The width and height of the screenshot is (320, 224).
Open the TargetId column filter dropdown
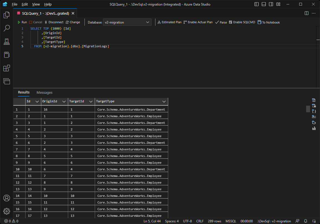tap(91, 101)
